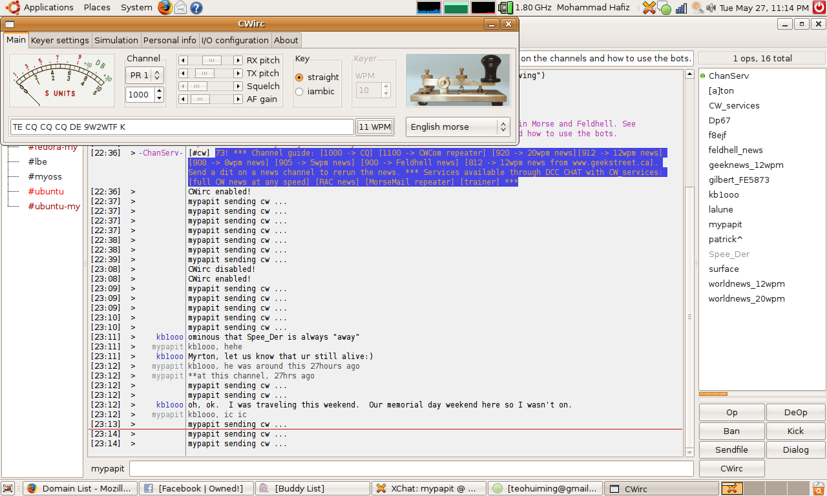Open the English morse dropdown
The height and width of the screenshot is (496, 827).
458,127
